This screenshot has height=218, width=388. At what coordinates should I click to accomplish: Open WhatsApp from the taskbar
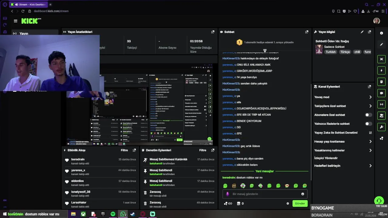click(123, 214)
